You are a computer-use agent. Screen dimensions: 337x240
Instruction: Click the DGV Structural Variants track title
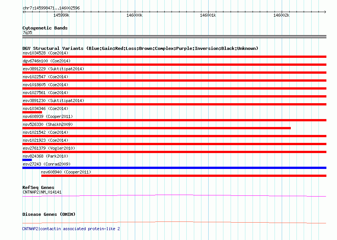pyautogui.click(x=140, y=48)
